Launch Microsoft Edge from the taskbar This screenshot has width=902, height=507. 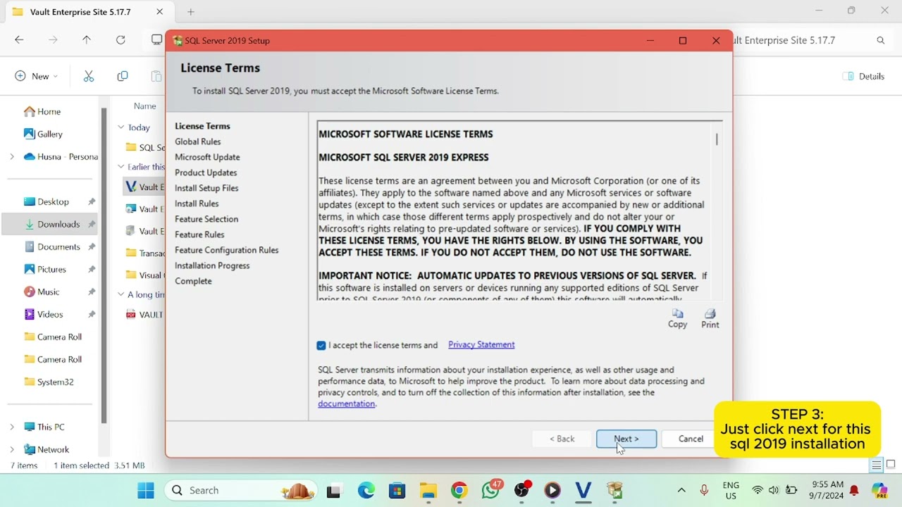pos(366,490)
